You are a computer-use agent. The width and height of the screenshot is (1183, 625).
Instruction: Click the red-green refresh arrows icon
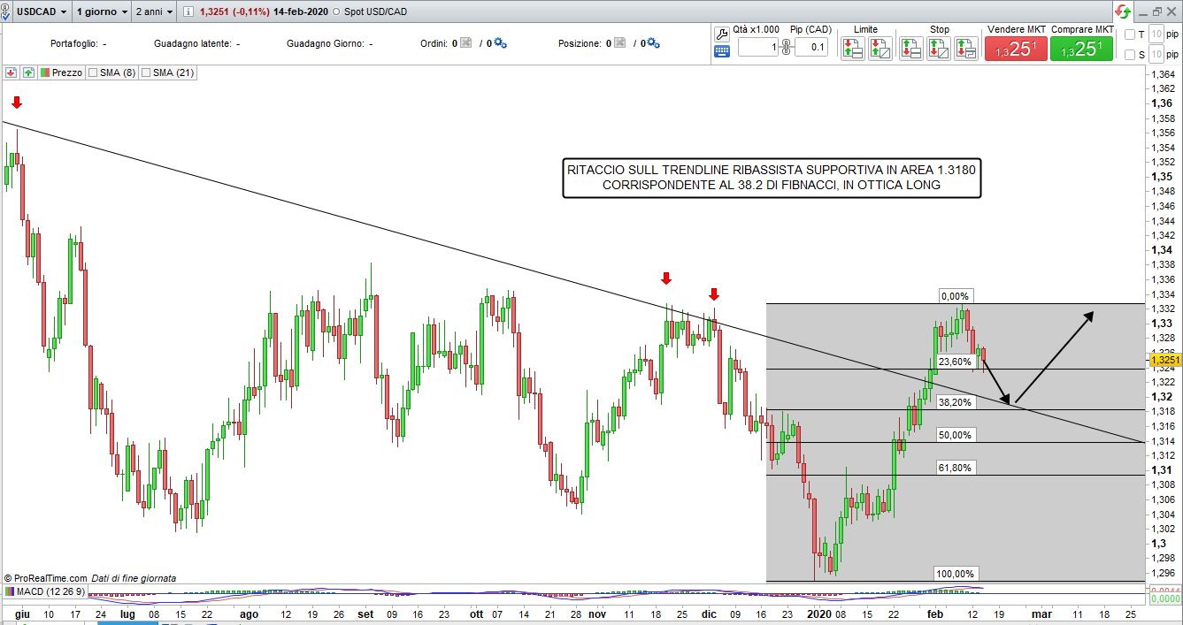(1122, 11)
